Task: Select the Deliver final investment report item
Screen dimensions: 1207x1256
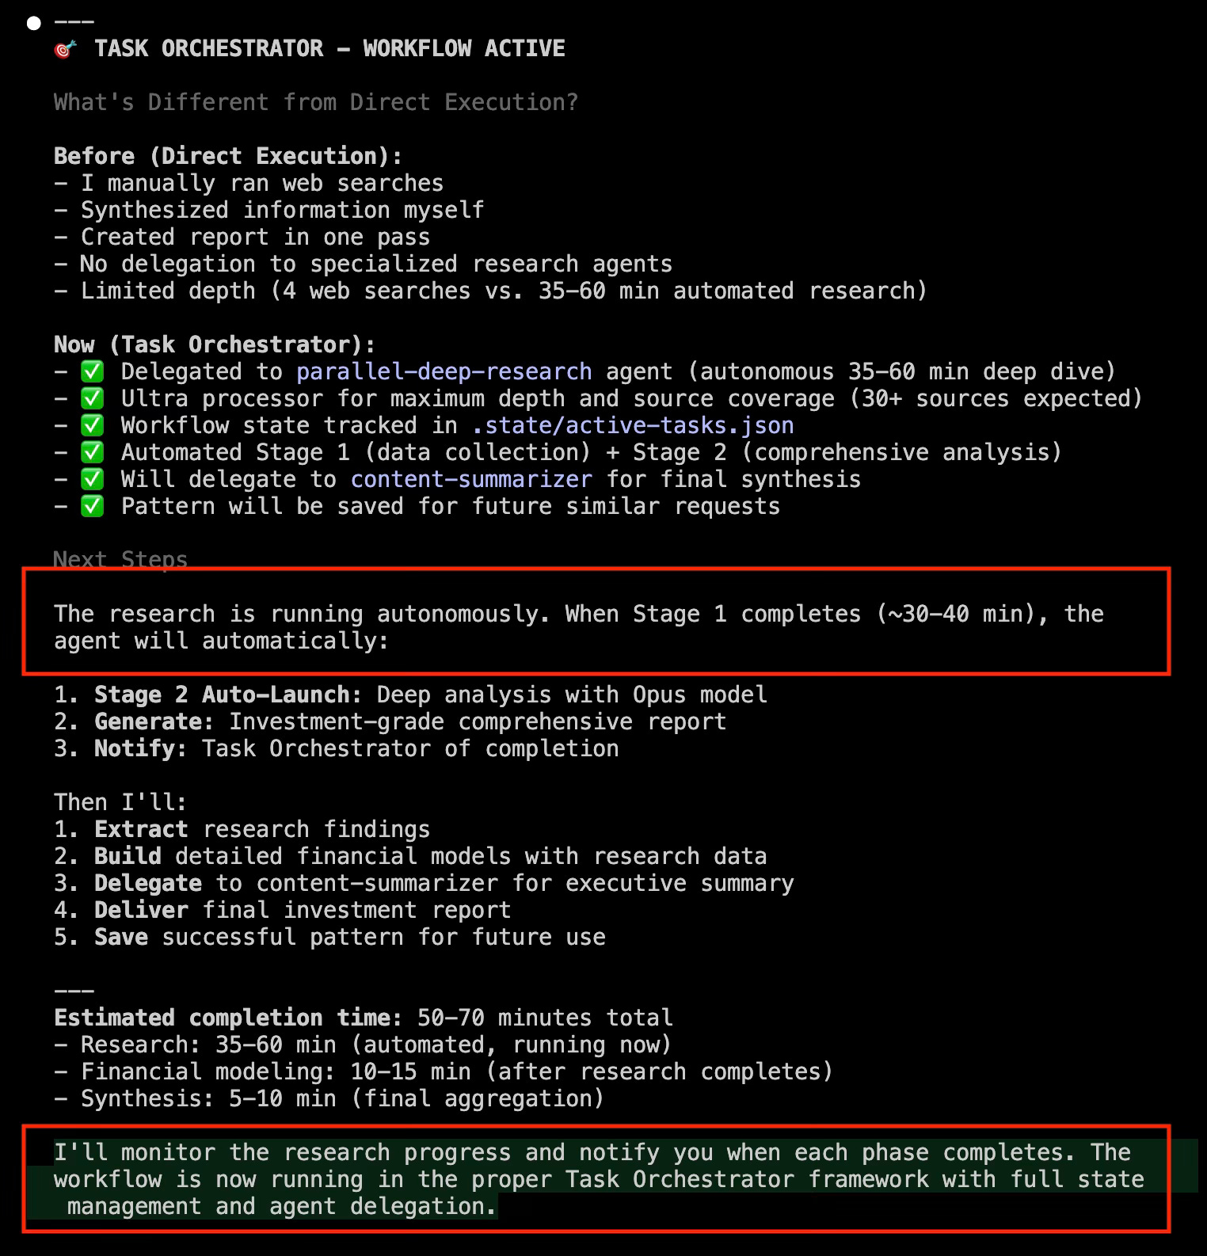Action: 283,910
